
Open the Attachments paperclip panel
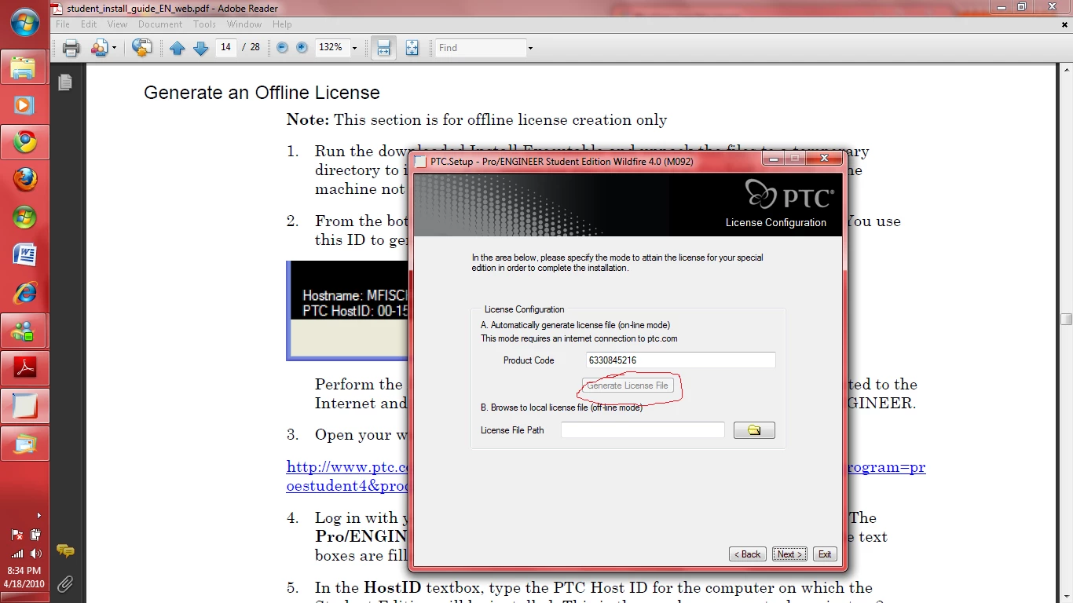pos(65,583)
